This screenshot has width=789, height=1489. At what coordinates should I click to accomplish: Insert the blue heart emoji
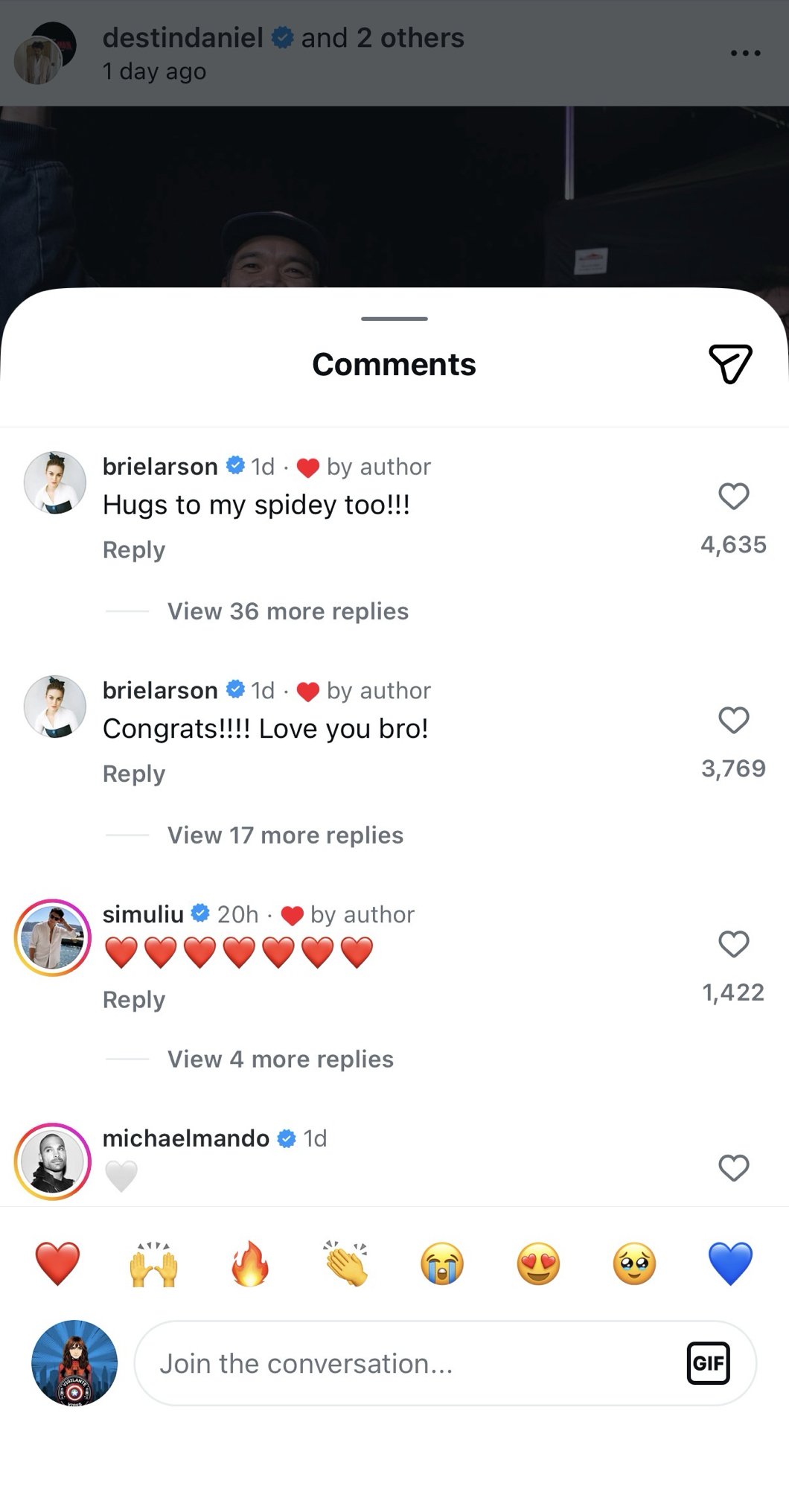[x=730, y=1264]
